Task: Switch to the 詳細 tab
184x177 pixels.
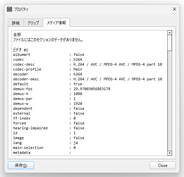Action: (16, 23)
